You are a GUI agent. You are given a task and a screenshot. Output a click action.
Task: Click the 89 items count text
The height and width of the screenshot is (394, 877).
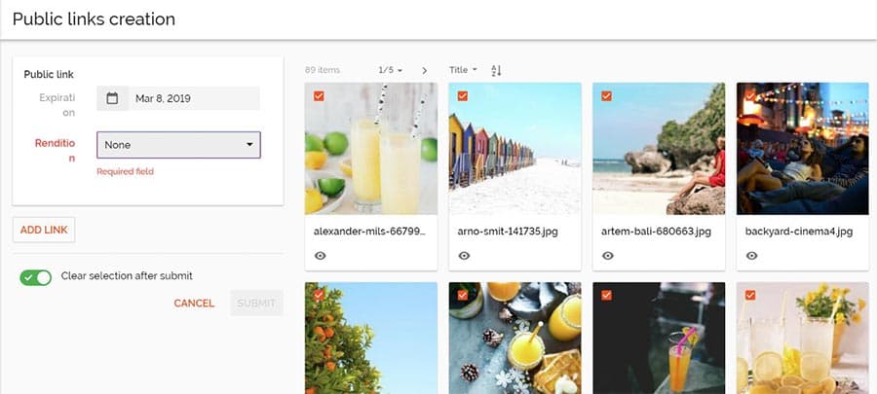323,70
